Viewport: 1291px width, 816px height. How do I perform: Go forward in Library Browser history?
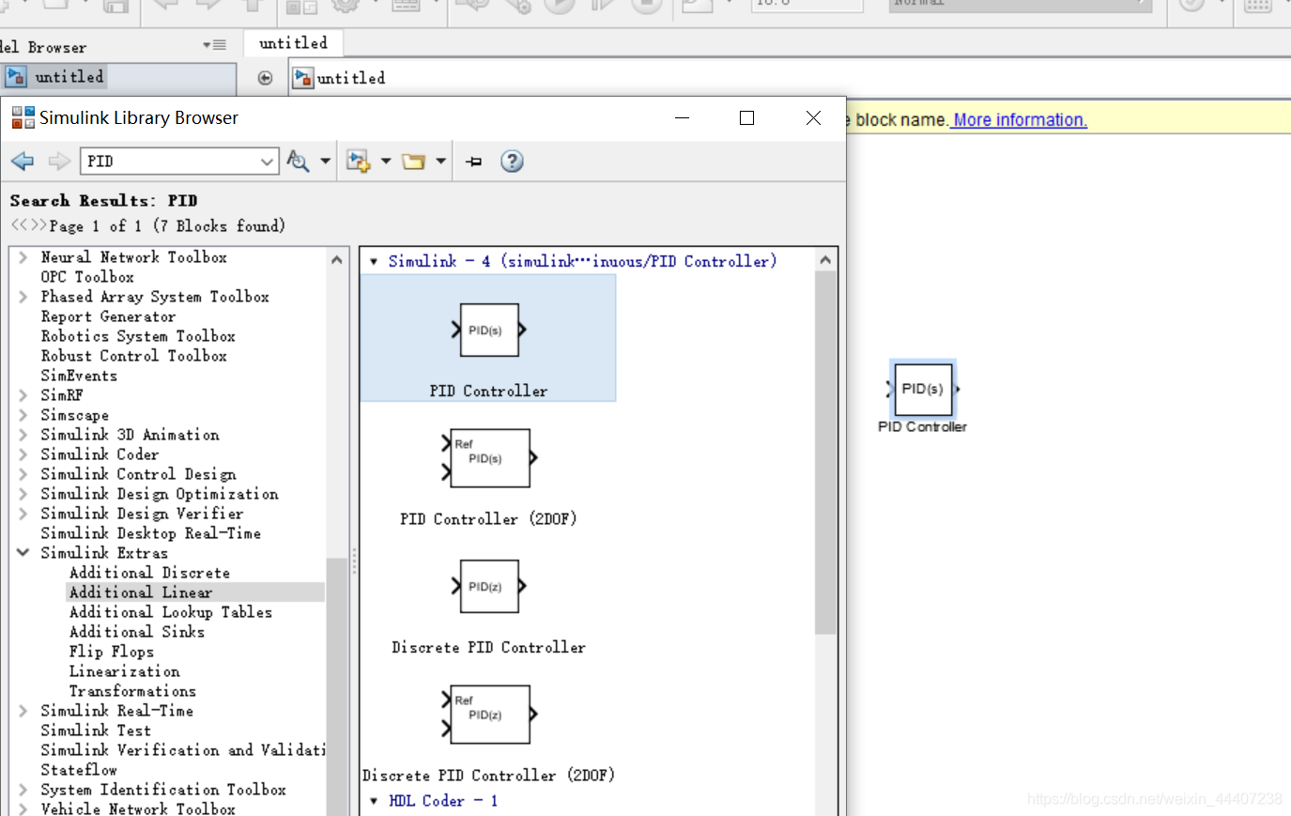click(59, 162)
